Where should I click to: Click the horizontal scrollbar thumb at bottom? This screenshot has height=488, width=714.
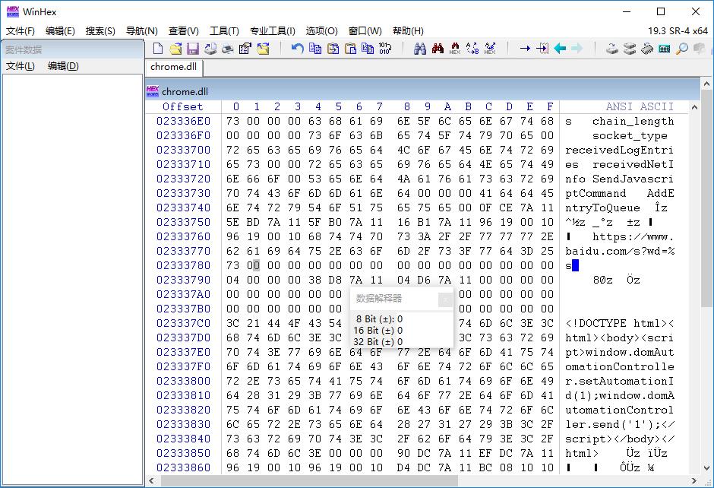pos(309,480)
